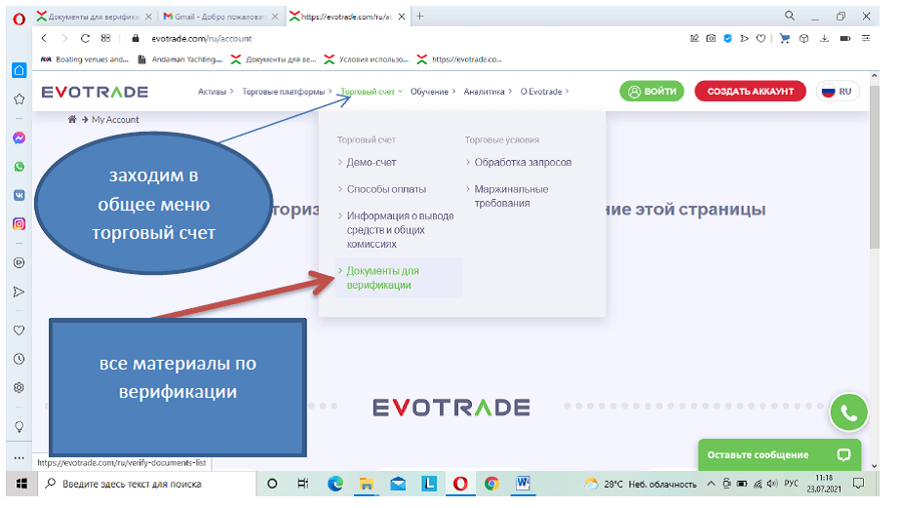The width and height of the screenshot is (901, 508).
Task: Click the green phone call button
Action: (848, 413)
